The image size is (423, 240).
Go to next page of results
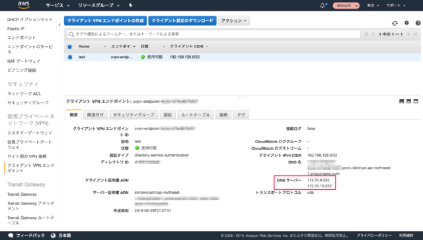tap(408, 34)
